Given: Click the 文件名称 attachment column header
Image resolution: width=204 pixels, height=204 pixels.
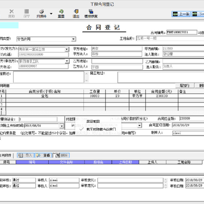Looking at the screenshot, I should pyautogui.click(x=66, y=162).
